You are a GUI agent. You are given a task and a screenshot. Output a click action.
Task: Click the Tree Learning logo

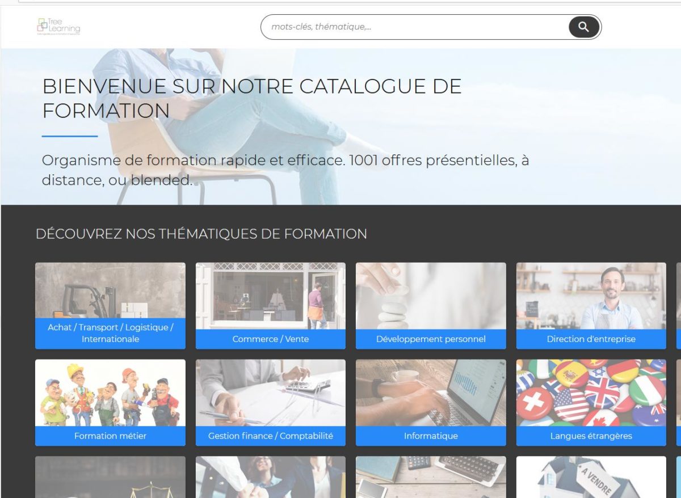pyautogui.click(x=58, y=26)
